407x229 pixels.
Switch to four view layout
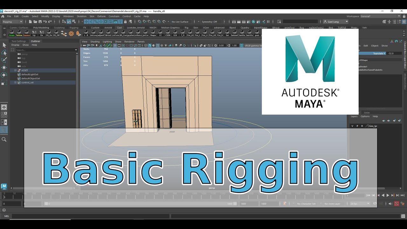click(x=4, y=114)
